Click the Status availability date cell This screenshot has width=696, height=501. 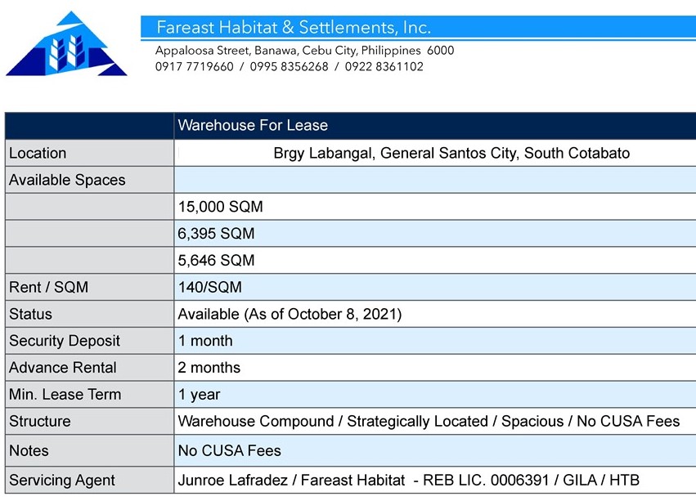click(290, 315)
